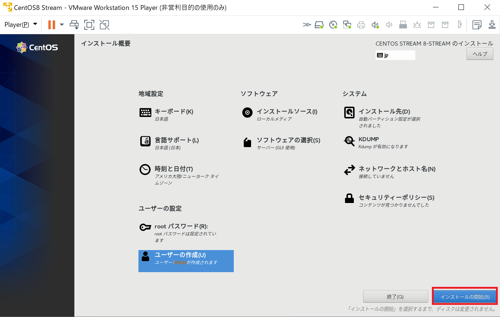Open Installation Source (インストールソース)
Viewport: 500px width, 317px height.
coord(280,115)
